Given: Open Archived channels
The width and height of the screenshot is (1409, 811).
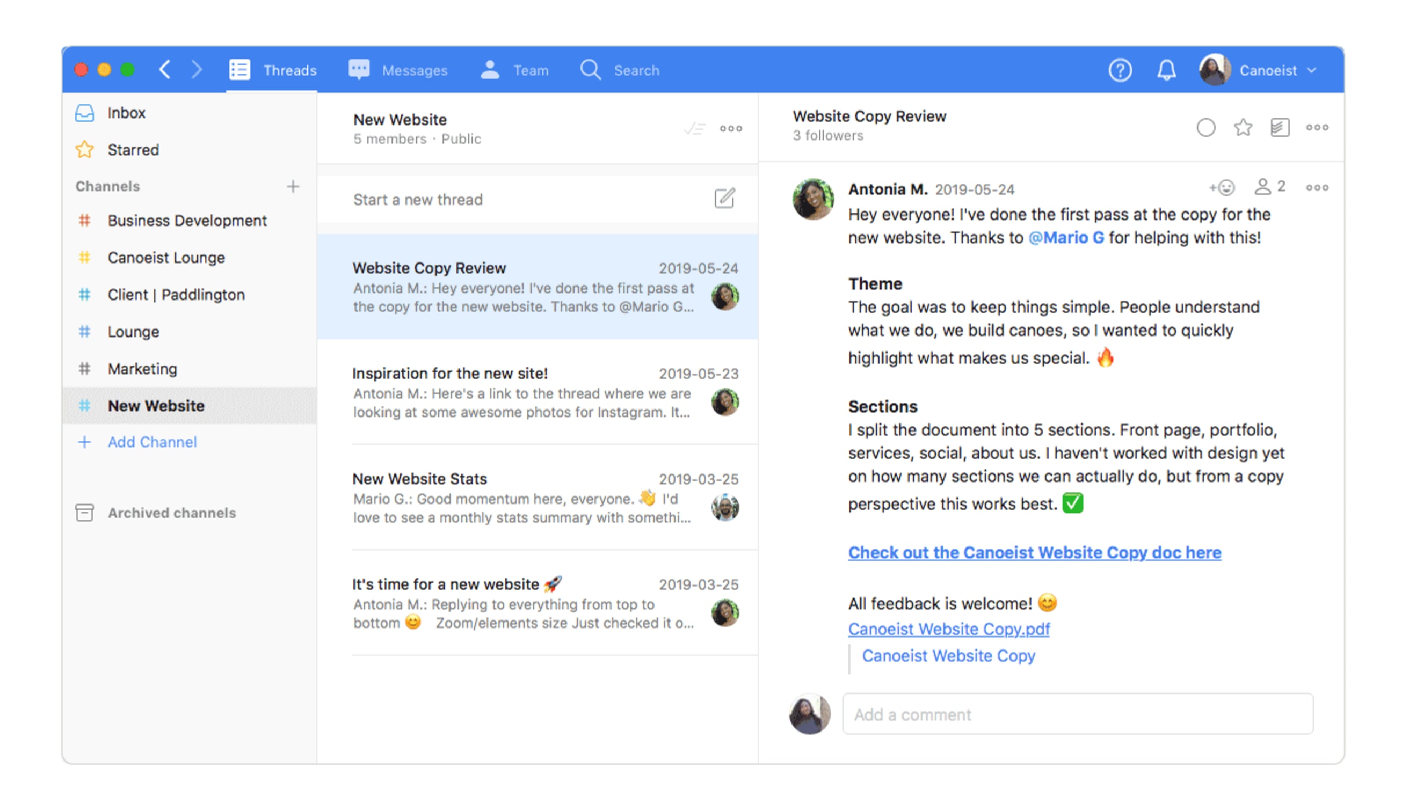Looking at the screenshot, I should pyautogui.click(x=172, y=513).
